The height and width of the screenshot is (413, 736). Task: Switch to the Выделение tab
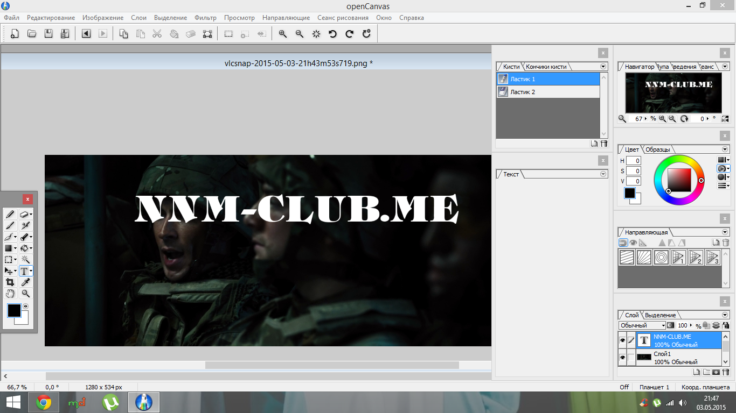[x=660, y=315]
